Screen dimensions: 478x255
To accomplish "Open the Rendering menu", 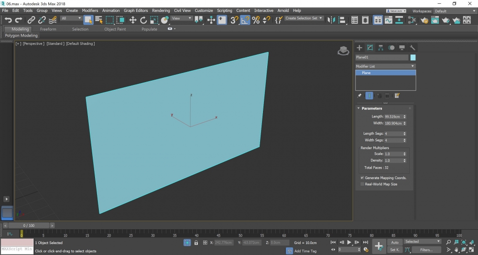I will (161, 11).
